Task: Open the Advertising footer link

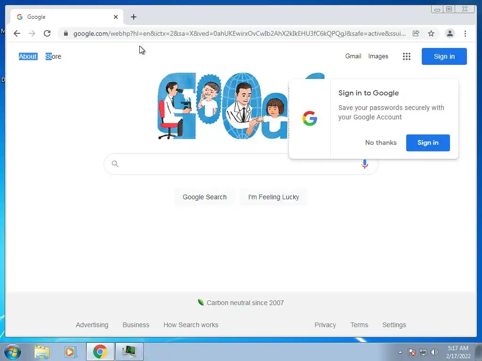Action: click(92, 325)
